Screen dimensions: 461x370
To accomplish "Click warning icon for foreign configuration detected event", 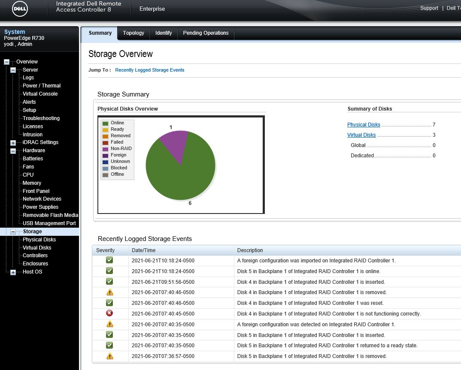I will pyautogui.click(x=109, y=324).
